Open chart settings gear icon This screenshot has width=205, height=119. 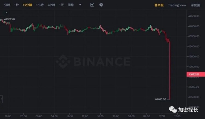point(101,5)
